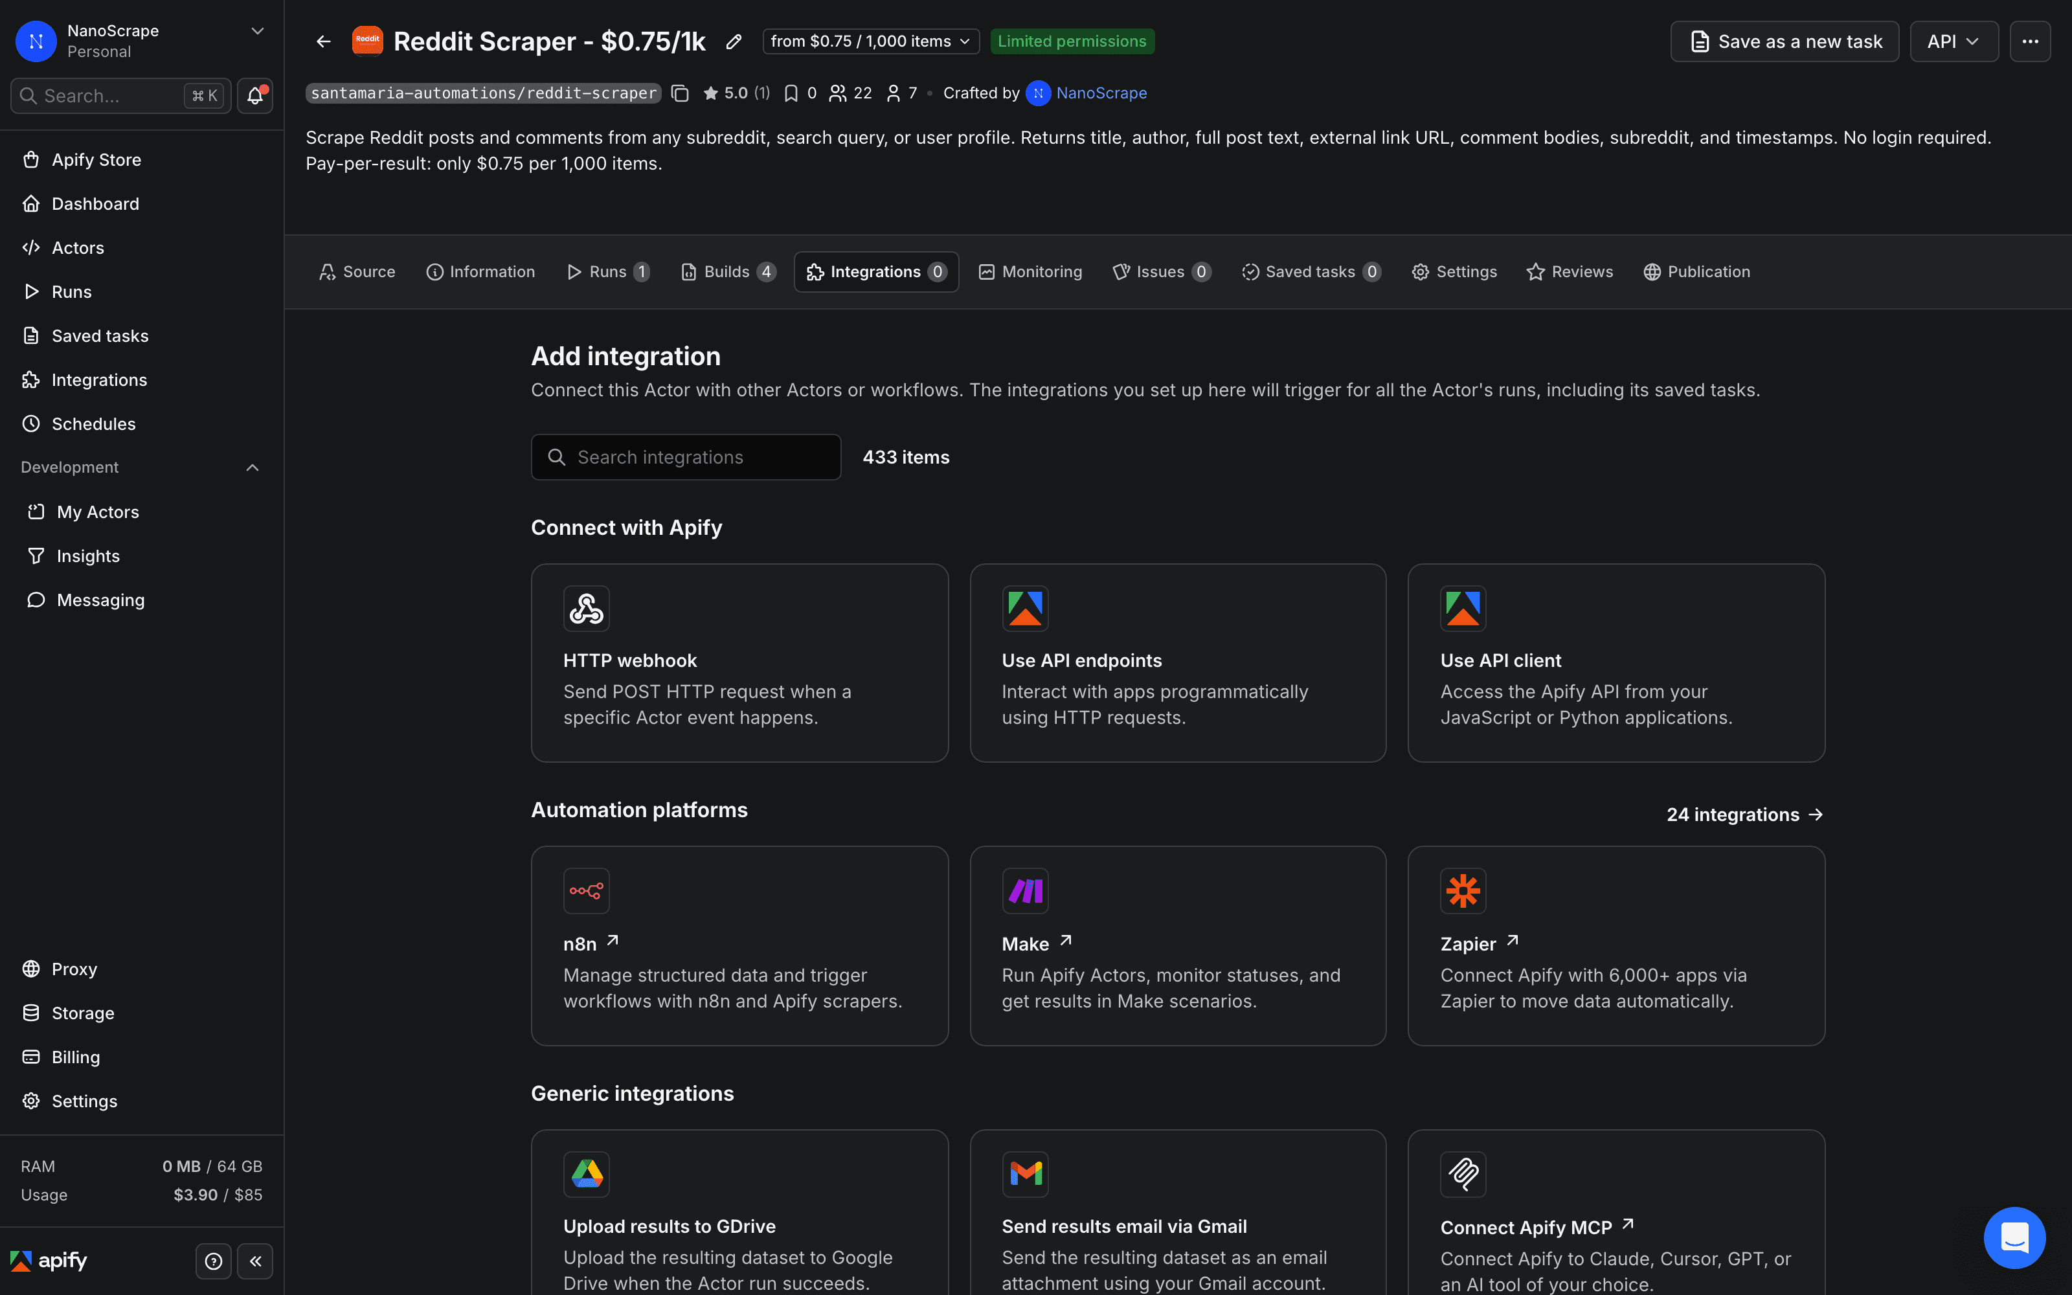Collapse the Development section
Image resolution: width=2072 pixels, height=1295 pixels.
(x=253, y=467)
